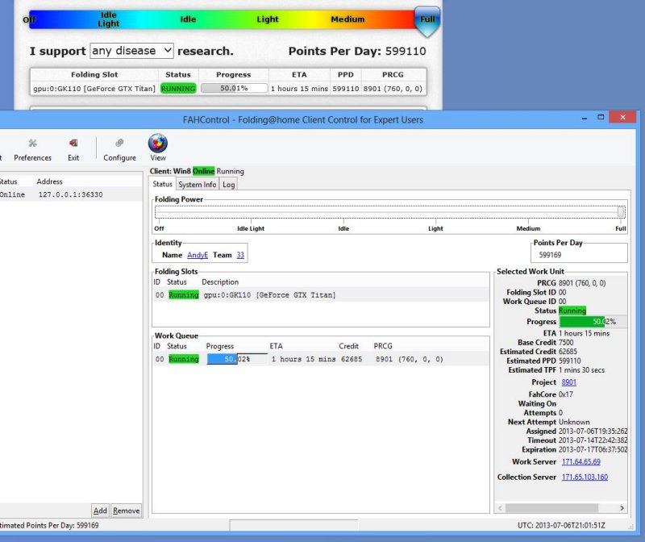The image size is (645, 542).
Task: Click the Folding Power slider handle
Action: (x=621, y=211)
